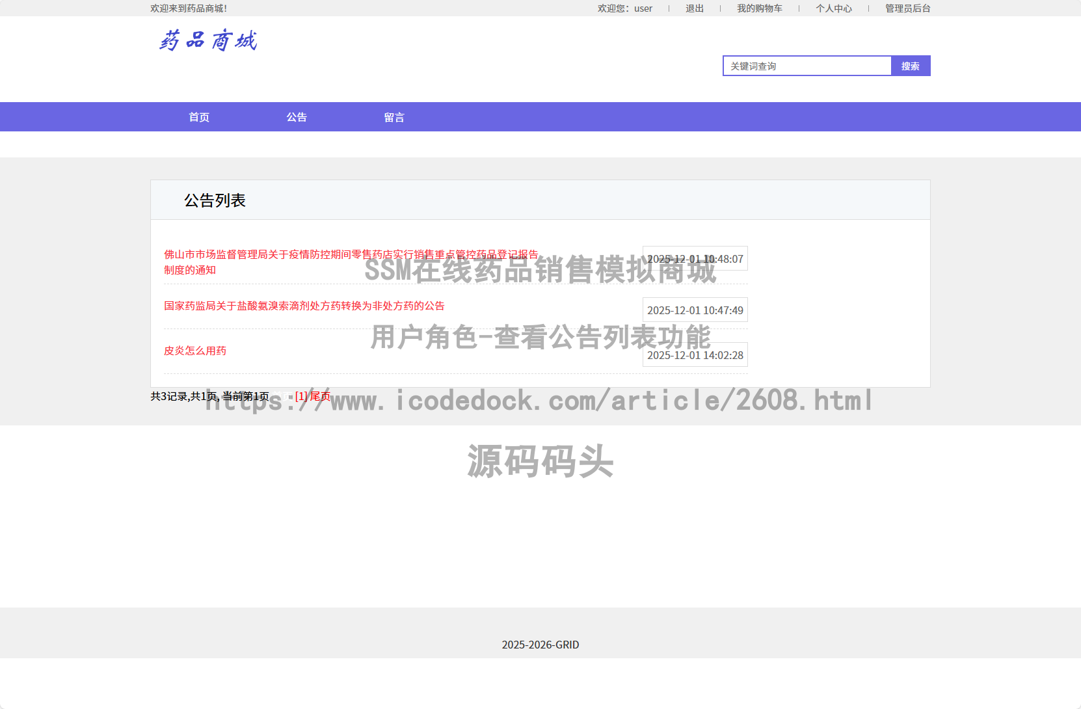Click the 公告列表 section header
The width and height of the screenshot is (1081, 709).
(x=217, y=200)
